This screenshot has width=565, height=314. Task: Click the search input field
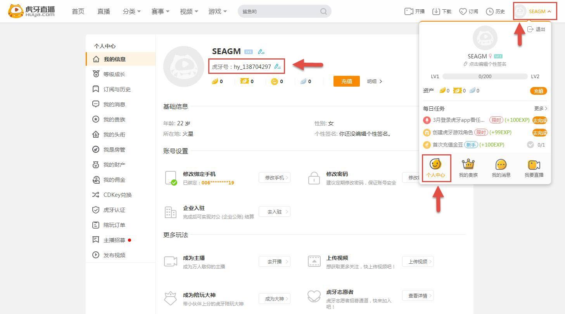[278, 11]
